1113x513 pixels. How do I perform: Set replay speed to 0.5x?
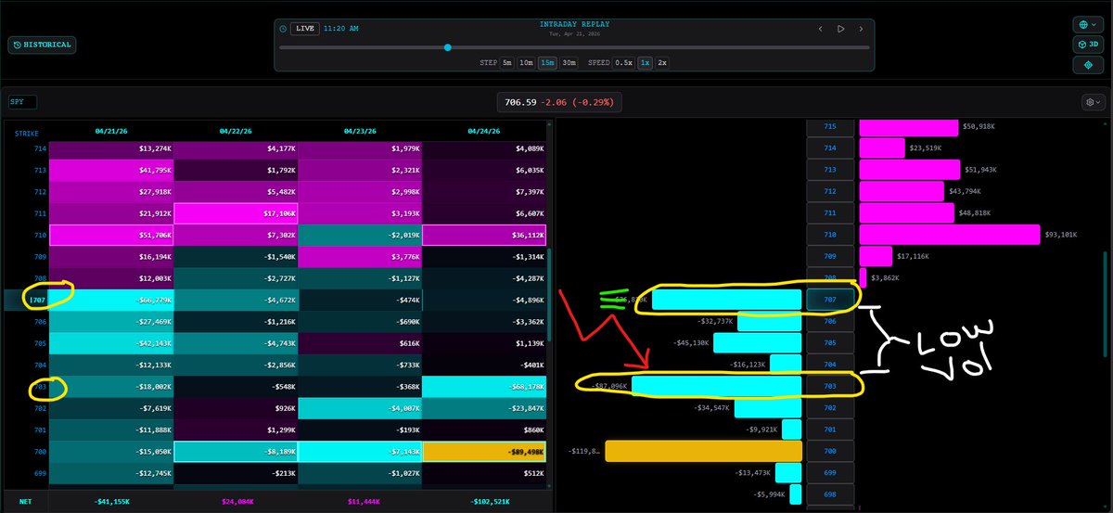pos(624,62)
